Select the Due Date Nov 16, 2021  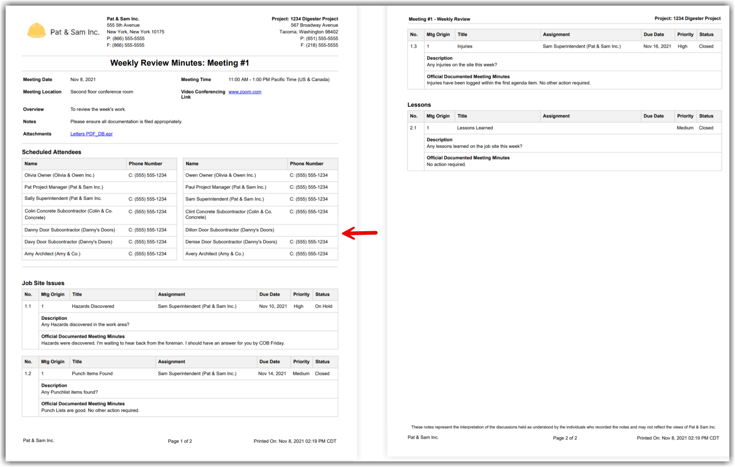point(657,46)
